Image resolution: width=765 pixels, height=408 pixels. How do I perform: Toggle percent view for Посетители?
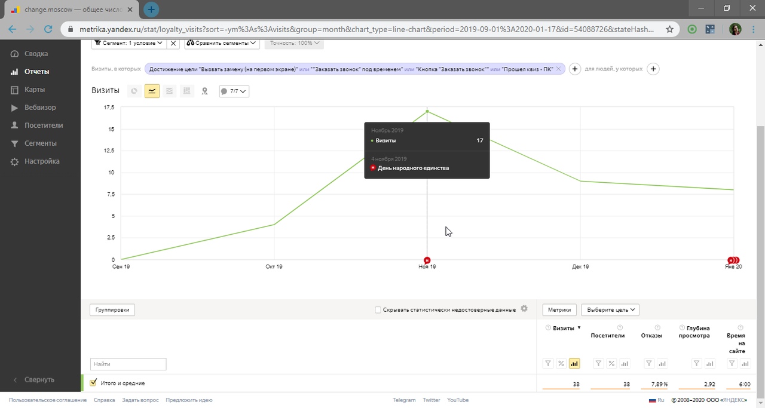(611, 363)
